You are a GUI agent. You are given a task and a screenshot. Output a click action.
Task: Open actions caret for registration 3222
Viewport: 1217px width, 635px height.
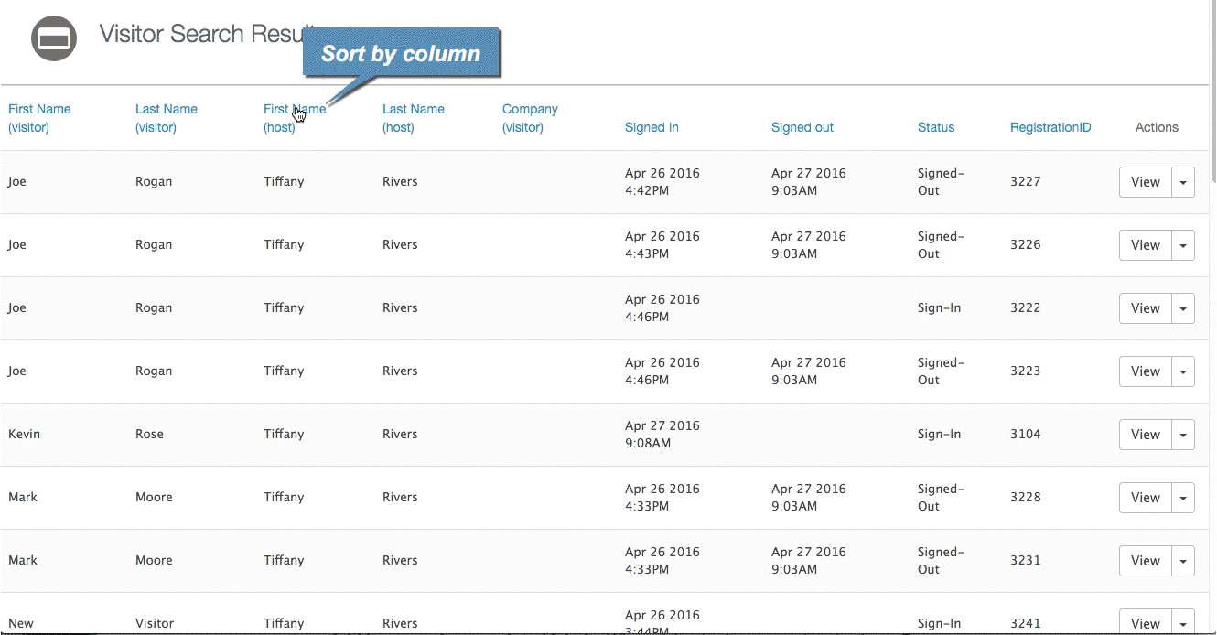tap(1183, 308)
